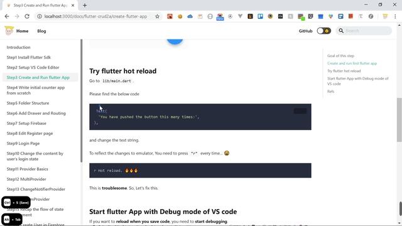Close the Step3 Create and Run flutter tab
The width and height of the screenshot is (402, 226).
[x=73, y=6]
